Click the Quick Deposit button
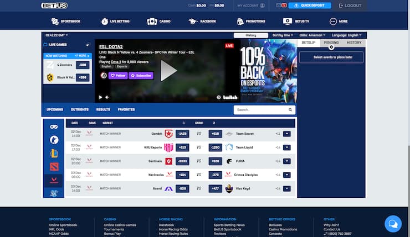The width and height of the screenshot is (410, 237). coord(310,6)
